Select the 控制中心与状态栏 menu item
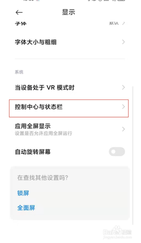Screen dimensions: 141x243 click(69, 108)
